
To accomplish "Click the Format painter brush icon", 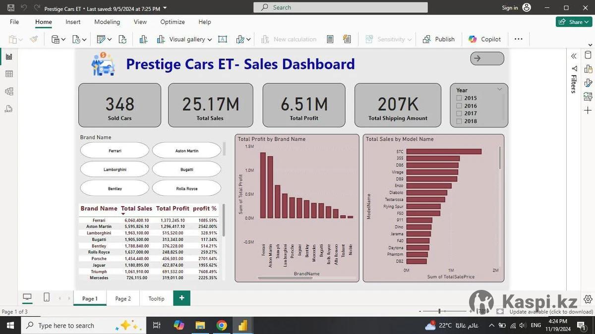I will pos(34,39).
